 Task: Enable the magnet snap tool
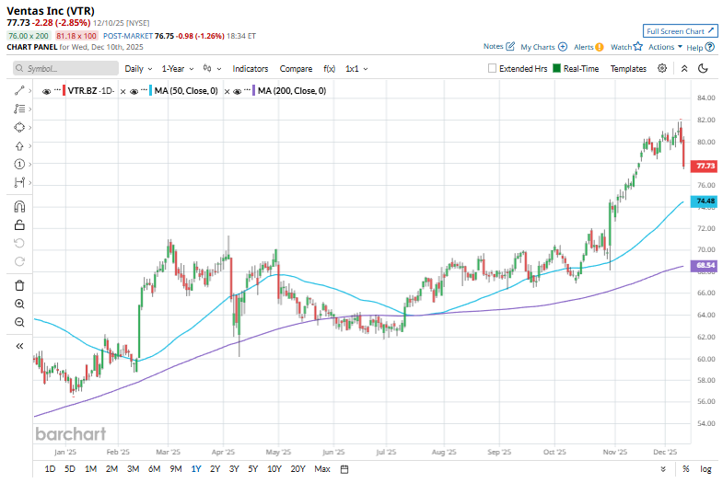click(x=19, y=207)
